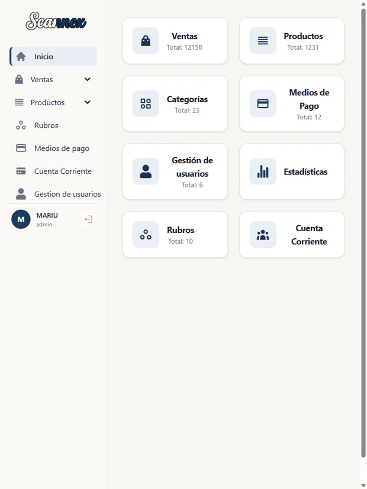Click the Estadísticas card title

click(x=305, y=171)
